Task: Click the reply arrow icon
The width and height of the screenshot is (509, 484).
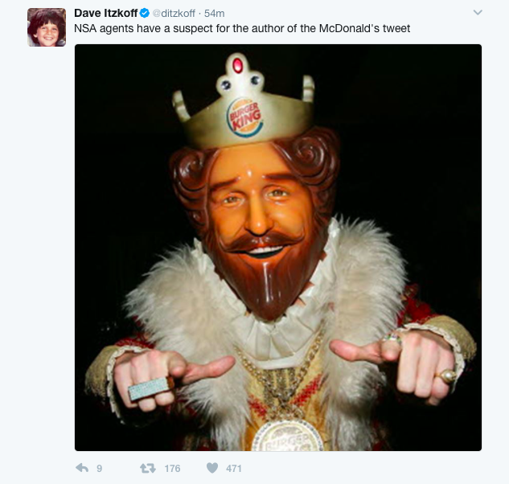Action: (x=81, y=468)
